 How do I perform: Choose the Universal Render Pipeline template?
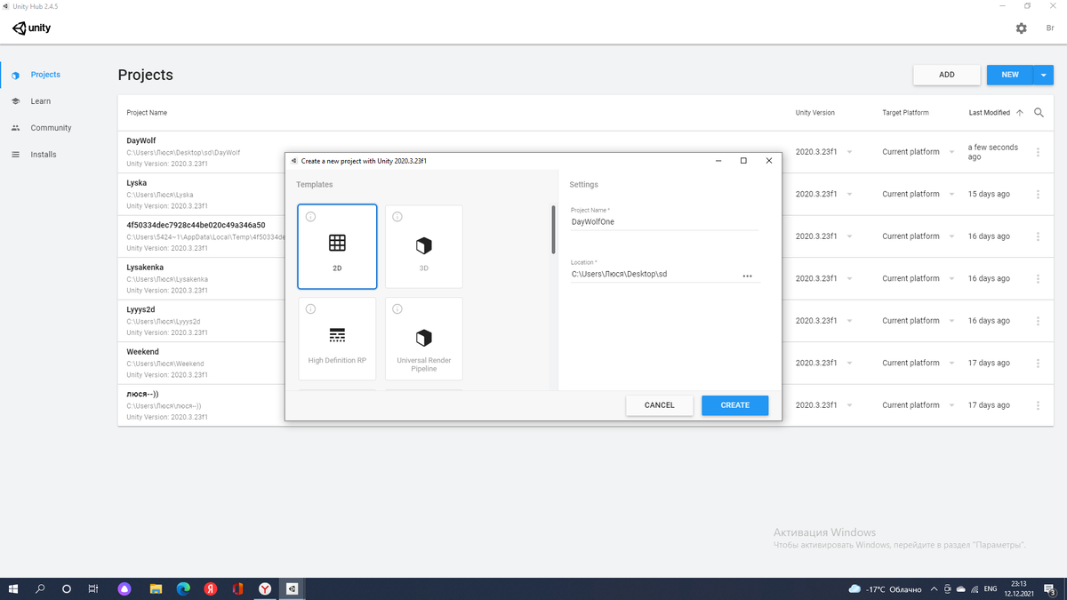point(424,340)
